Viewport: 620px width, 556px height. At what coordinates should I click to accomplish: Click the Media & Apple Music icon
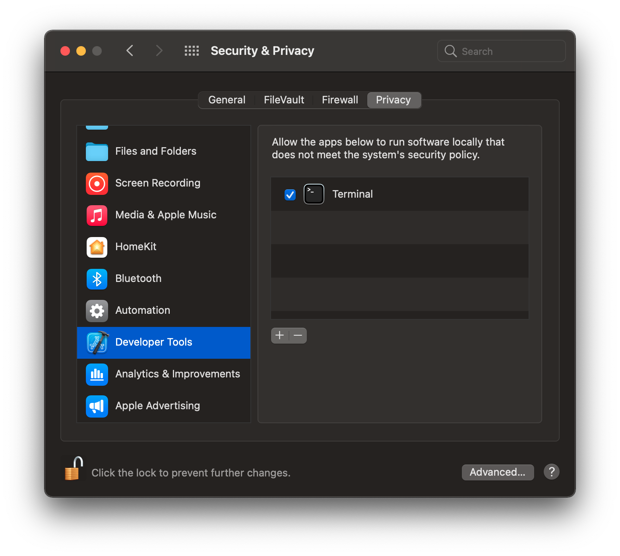[97, 215]
